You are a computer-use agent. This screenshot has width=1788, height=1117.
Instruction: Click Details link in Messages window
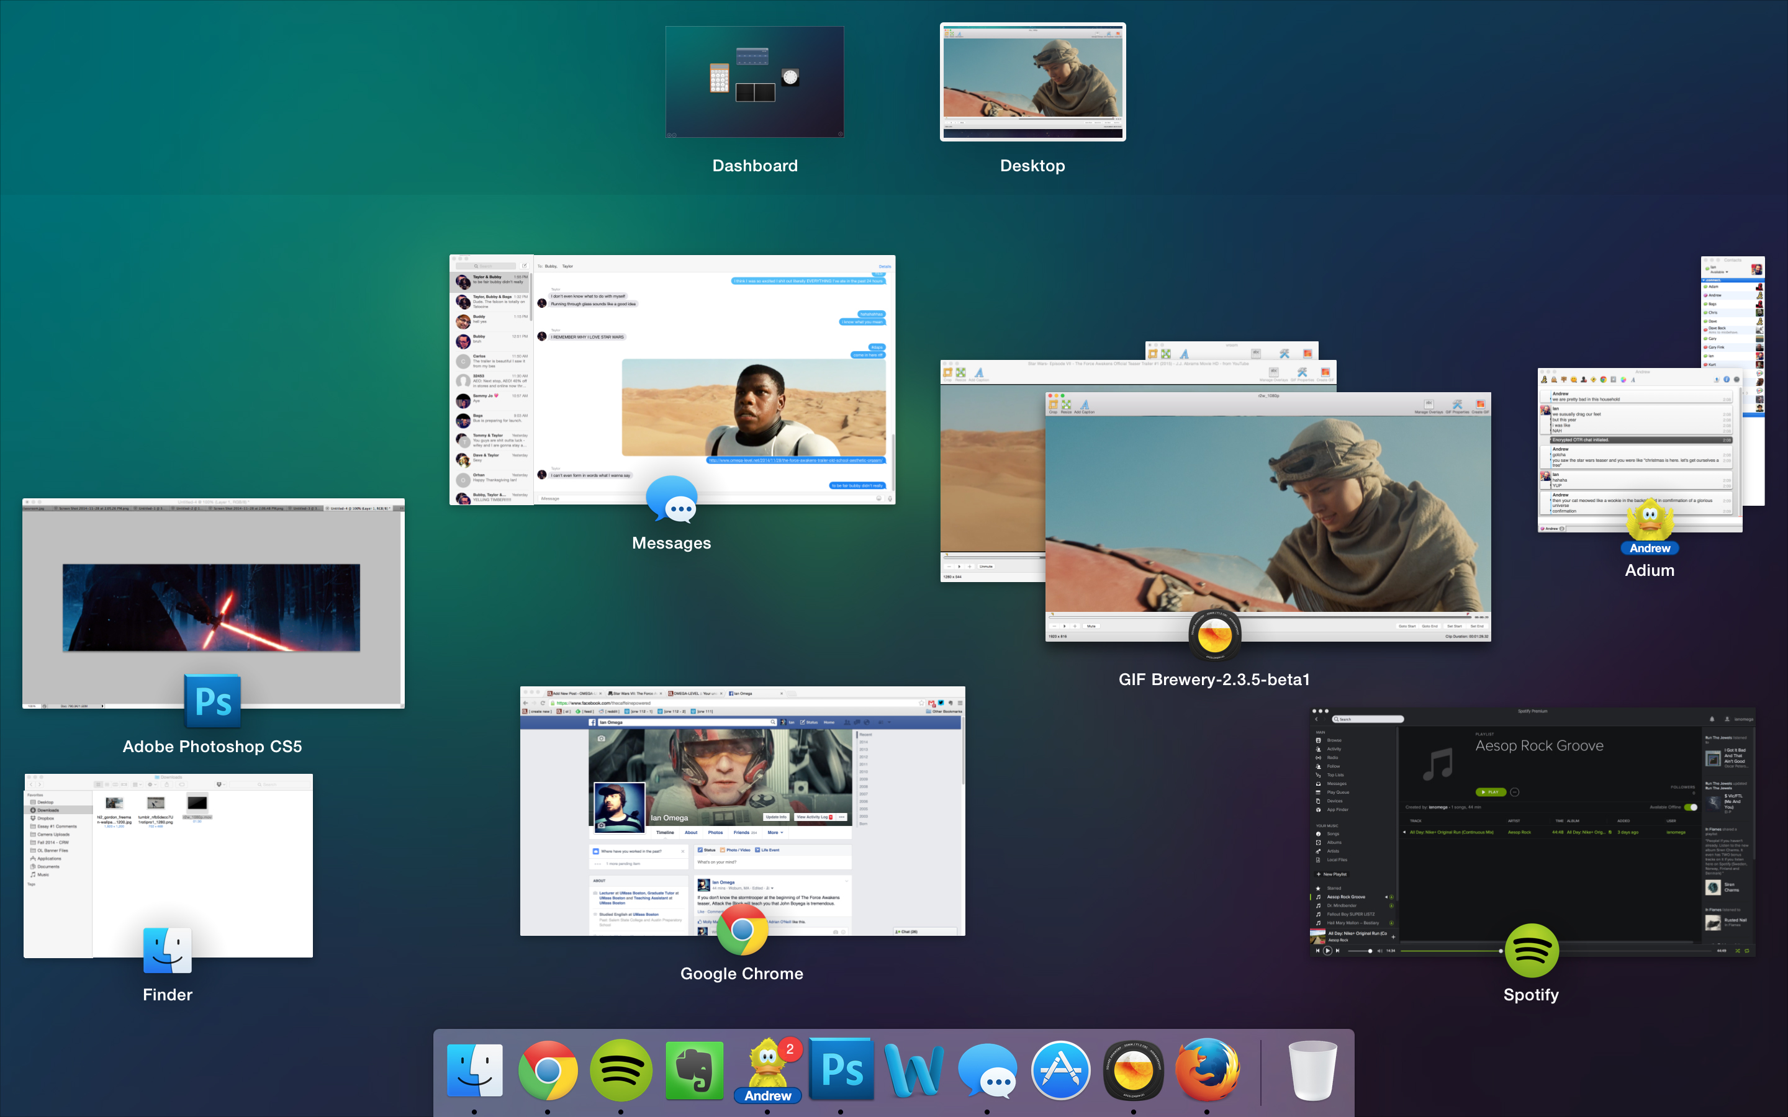coord(885,266)
